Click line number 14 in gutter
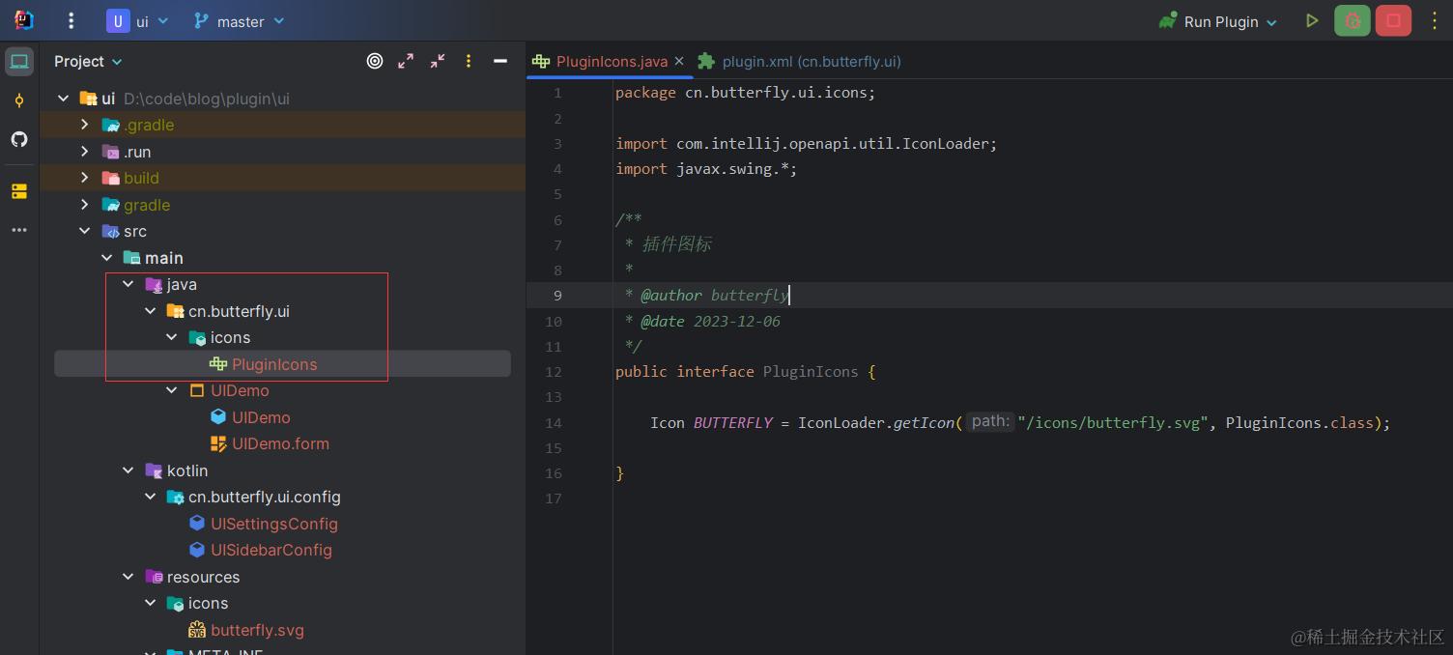Screen dimensions: 1453x655 tap(554, 423)
